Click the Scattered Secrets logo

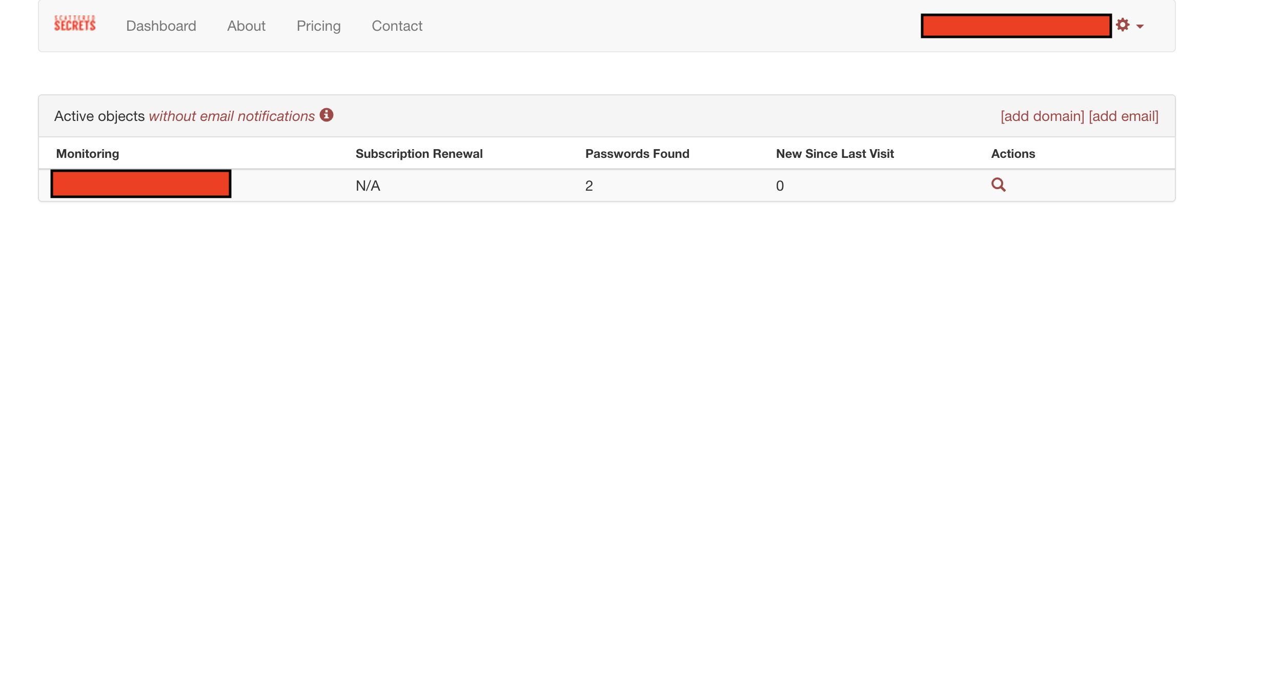(x=75, y=24)
